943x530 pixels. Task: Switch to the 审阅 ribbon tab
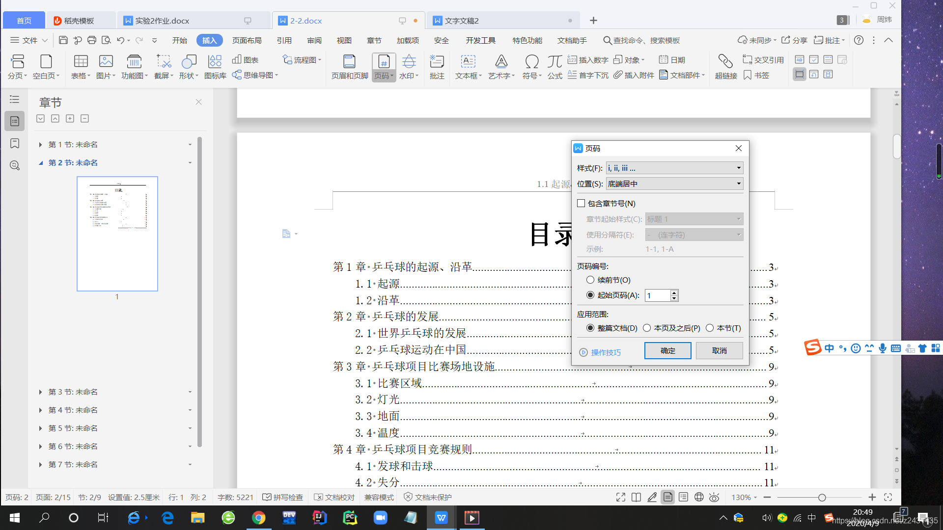[x=314, y=40]
